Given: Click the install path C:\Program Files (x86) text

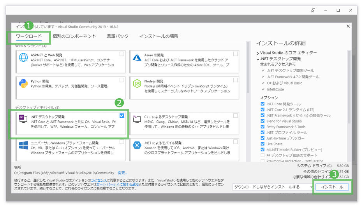Looking at the screenshot, I should coord(64,173).
